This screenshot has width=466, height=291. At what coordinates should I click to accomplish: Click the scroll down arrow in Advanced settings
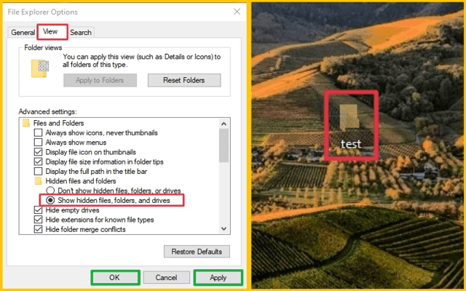pos(224,228)
